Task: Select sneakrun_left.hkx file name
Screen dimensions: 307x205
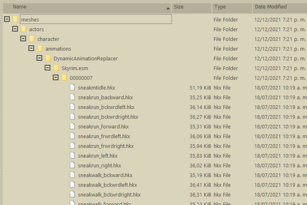Action: click(98, 156)
